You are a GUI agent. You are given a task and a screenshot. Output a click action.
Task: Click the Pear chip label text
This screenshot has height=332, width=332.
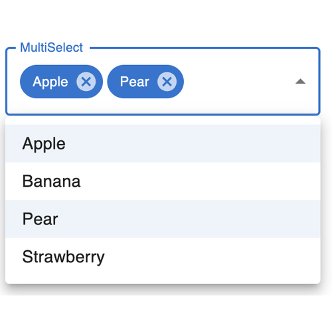pyautogui.click(x=135, y=82)
